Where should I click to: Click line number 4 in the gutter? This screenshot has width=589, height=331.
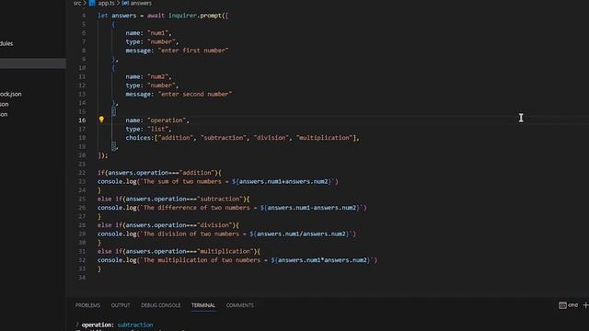[x=84, y=16]
